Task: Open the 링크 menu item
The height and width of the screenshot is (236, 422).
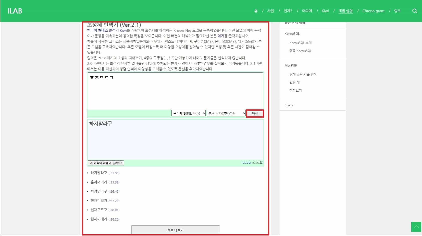Action: [397, 11]
